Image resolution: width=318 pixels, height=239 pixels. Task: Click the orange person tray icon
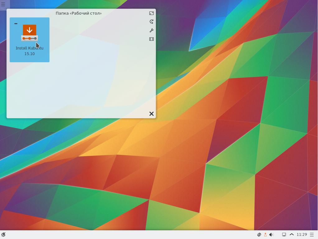tap(265, 235)
